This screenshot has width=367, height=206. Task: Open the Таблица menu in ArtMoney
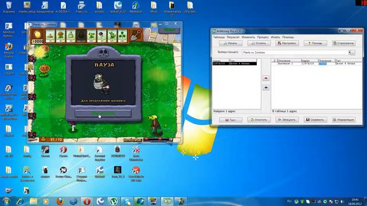pyautogui.click(x=219, y=37)
